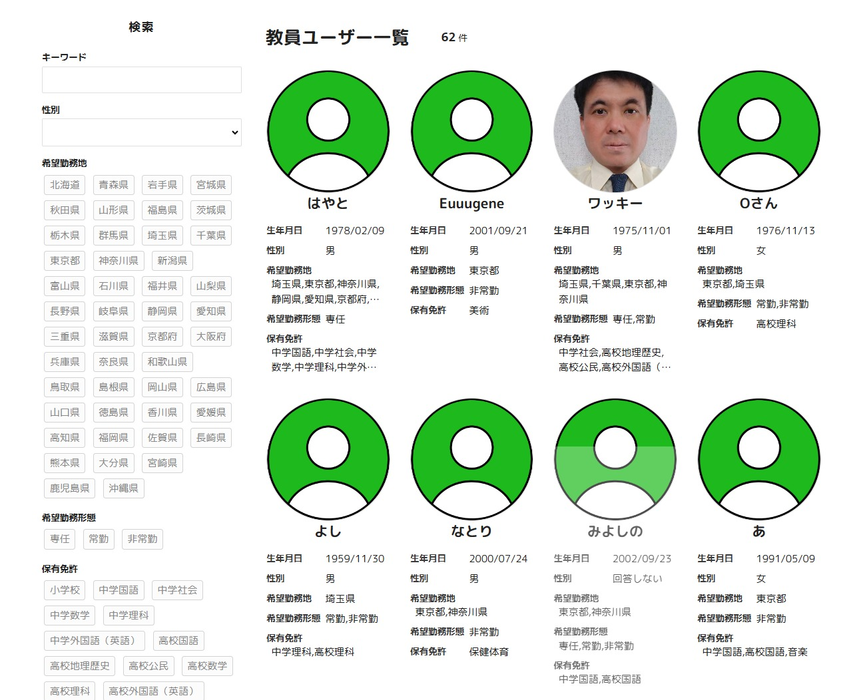The height and width of the screenshot is (700, 863).
Task: Click birth date 1978/02/09
Action: (355, 231)
